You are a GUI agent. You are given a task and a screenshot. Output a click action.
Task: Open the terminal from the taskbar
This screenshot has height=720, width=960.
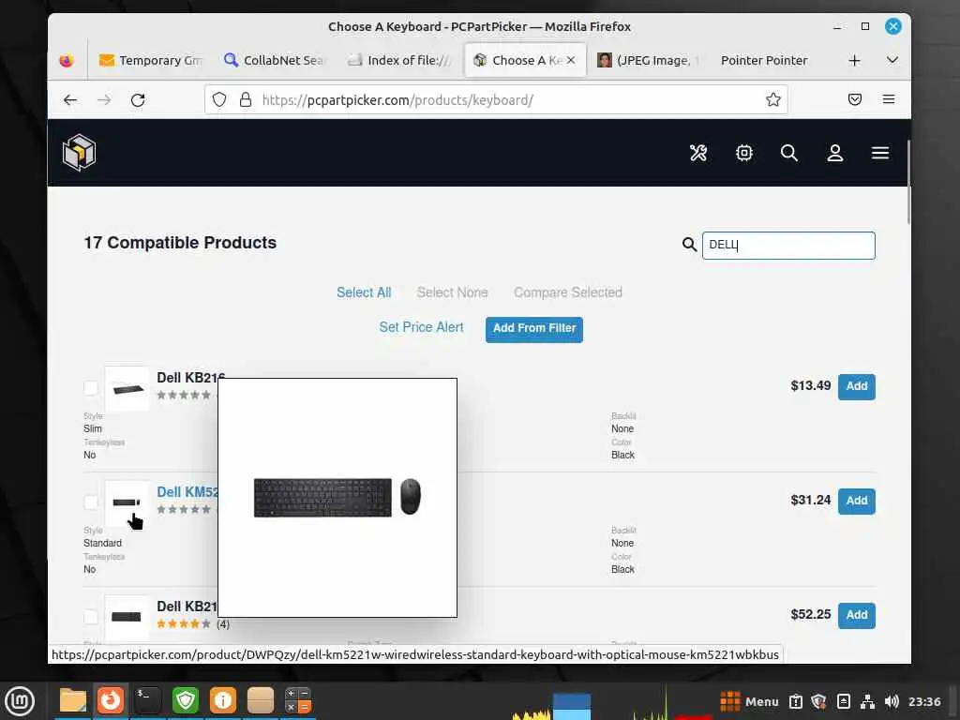[147, 701]
